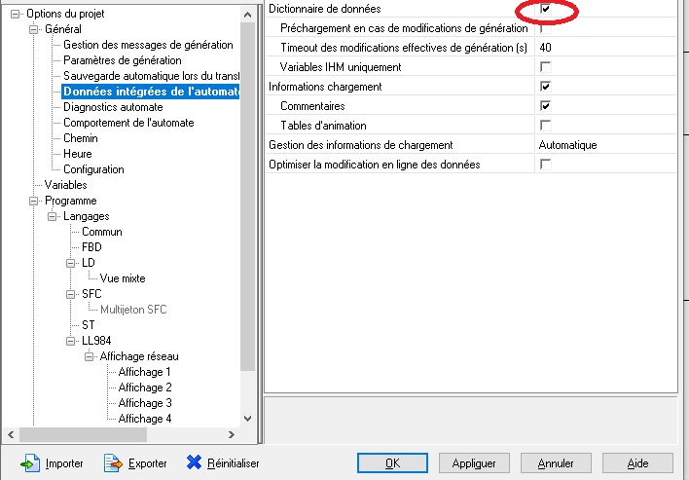Uncheck the Informations chargement checkbox
This screenshot has height=480, width=689.
point(546,87)
